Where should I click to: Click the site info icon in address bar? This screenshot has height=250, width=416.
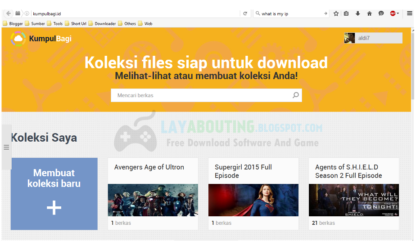[27, 13]
